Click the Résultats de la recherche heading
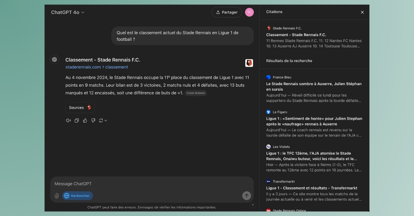The image size is (414, 216). (289, 61)
